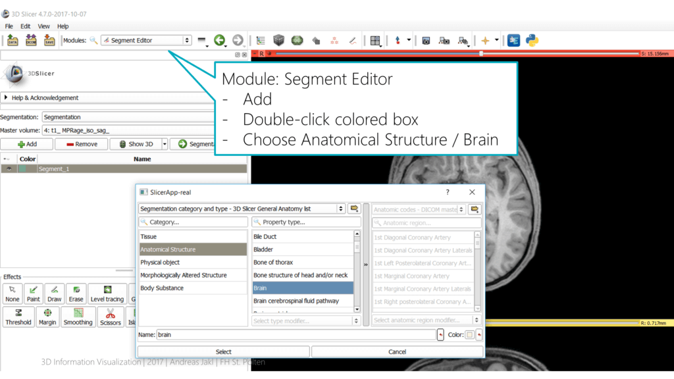Open the File menu
The image size is (674, 379).
point(9,26)
